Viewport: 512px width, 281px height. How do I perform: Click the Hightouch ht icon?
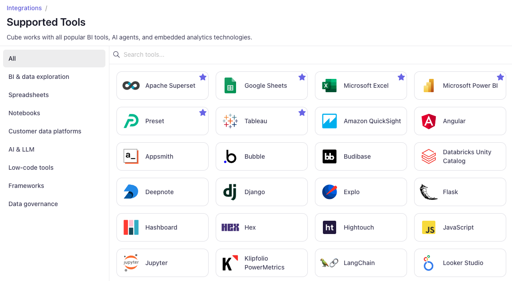(330, 227)
